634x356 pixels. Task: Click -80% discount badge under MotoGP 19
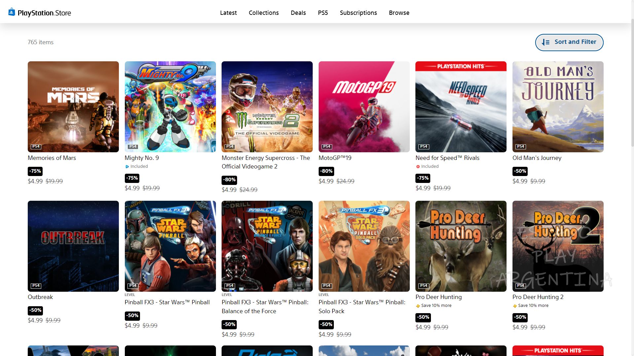click(326, 171)
